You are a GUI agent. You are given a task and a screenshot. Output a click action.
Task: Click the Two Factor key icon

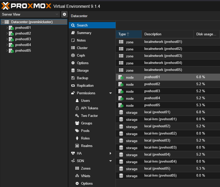(77, 116)
